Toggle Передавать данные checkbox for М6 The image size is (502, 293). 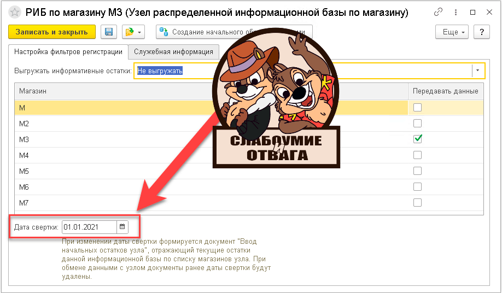(417, 186)
